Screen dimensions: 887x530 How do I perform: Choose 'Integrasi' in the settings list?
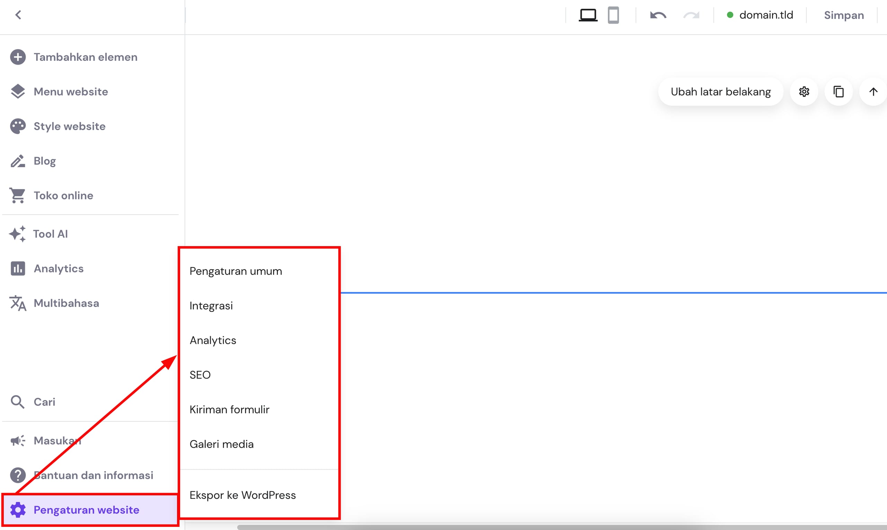211,305
